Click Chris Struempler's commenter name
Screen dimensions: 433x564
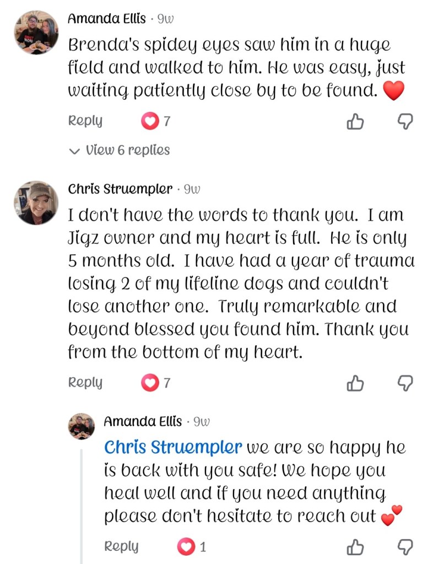pos(120,189)
